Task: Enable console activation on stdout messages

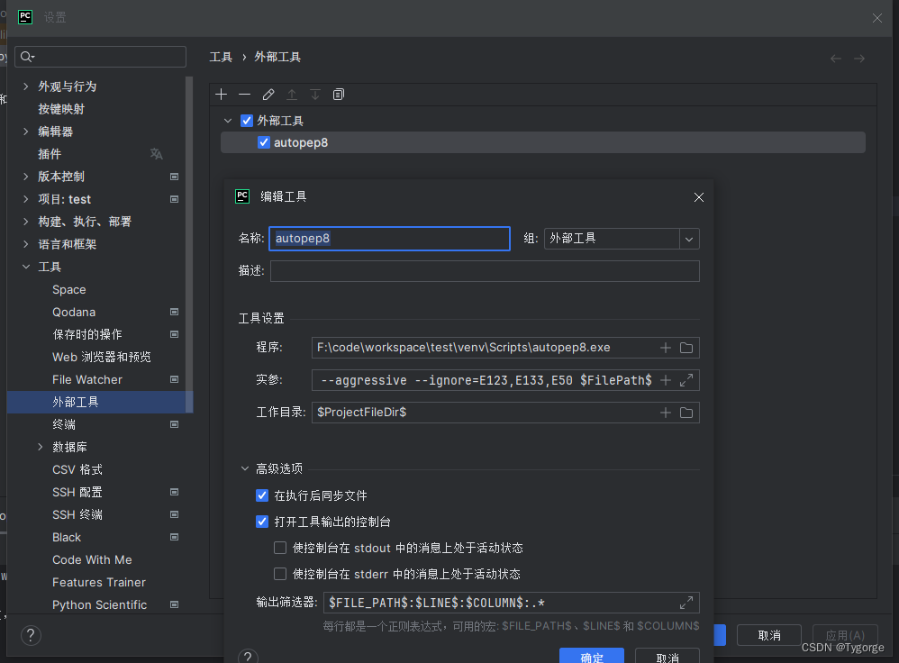Action: [280, 548]
